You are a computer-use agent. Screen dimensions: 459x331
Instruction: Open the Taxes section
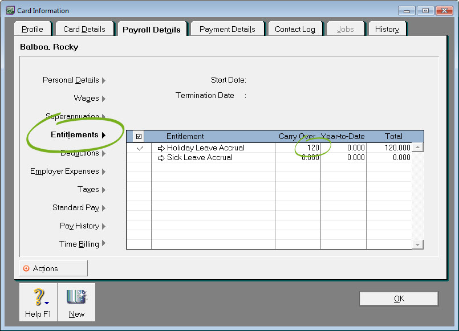coord(91,190)
